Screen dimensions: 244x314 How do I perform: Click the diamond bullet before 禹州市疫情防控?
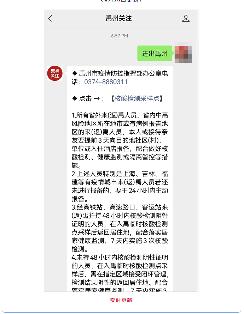75,73
